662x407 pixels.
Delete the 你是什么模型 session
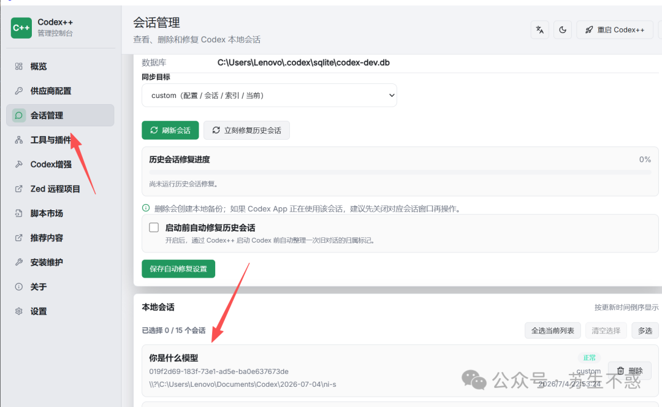[x=630, y=371]
